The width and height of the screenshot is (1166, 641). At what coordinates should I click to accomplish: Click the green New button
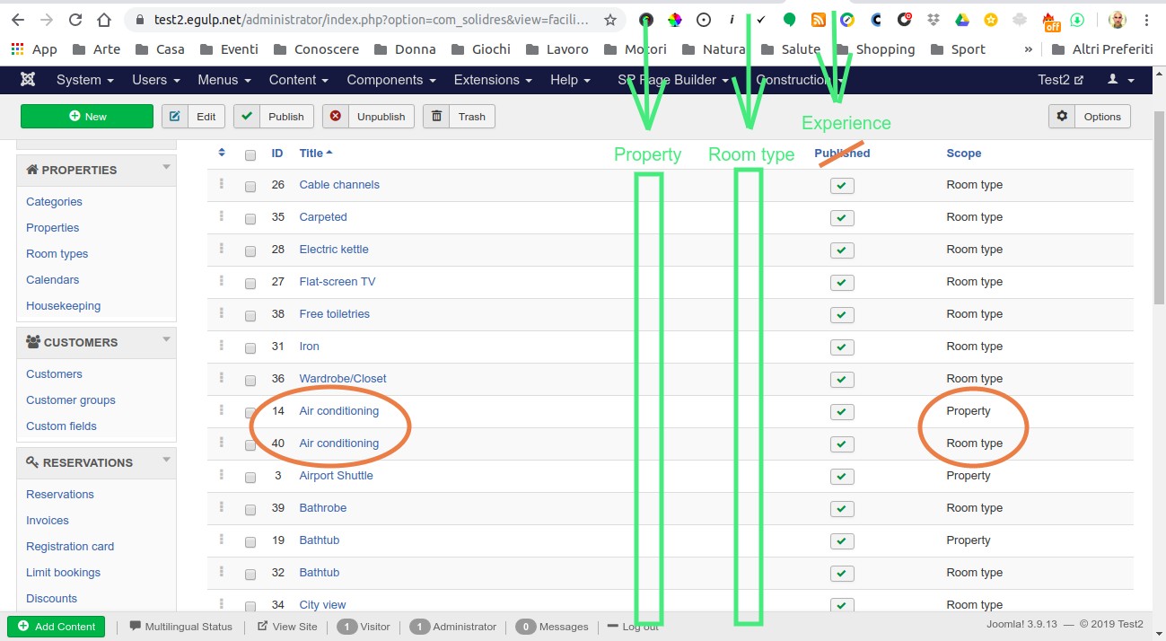point(87,117)
